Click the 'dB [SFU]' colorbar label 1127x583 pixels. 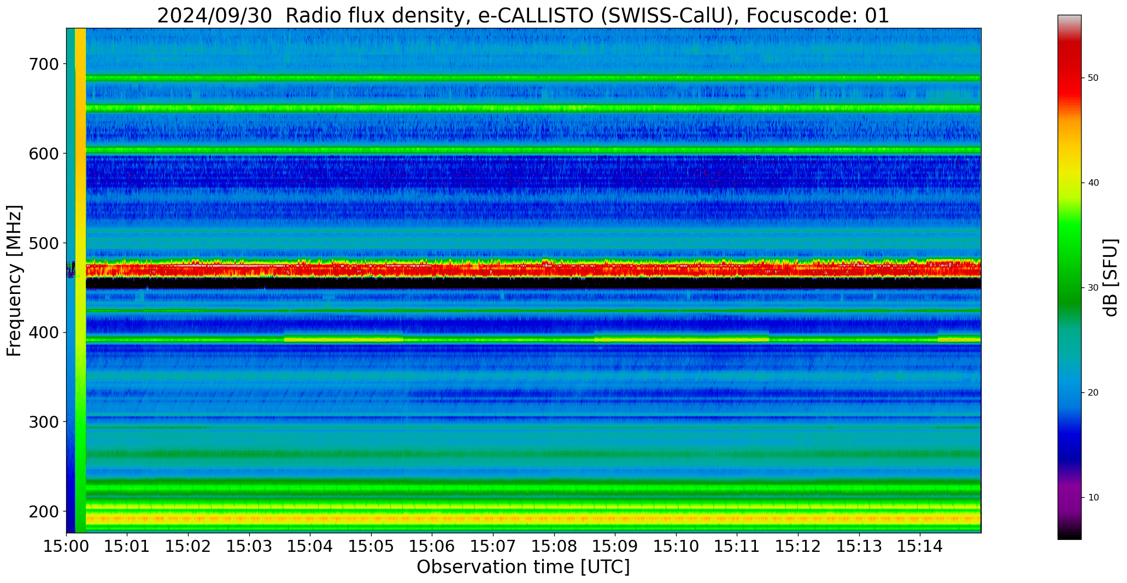[1111, 278]
